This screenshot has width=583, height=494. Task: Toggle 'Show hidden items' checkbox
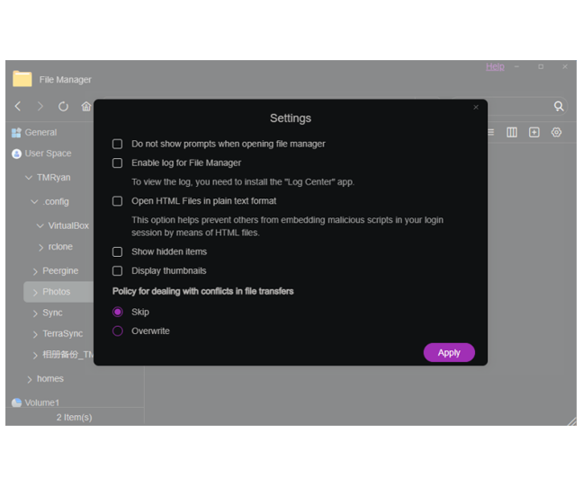[117, 252]
